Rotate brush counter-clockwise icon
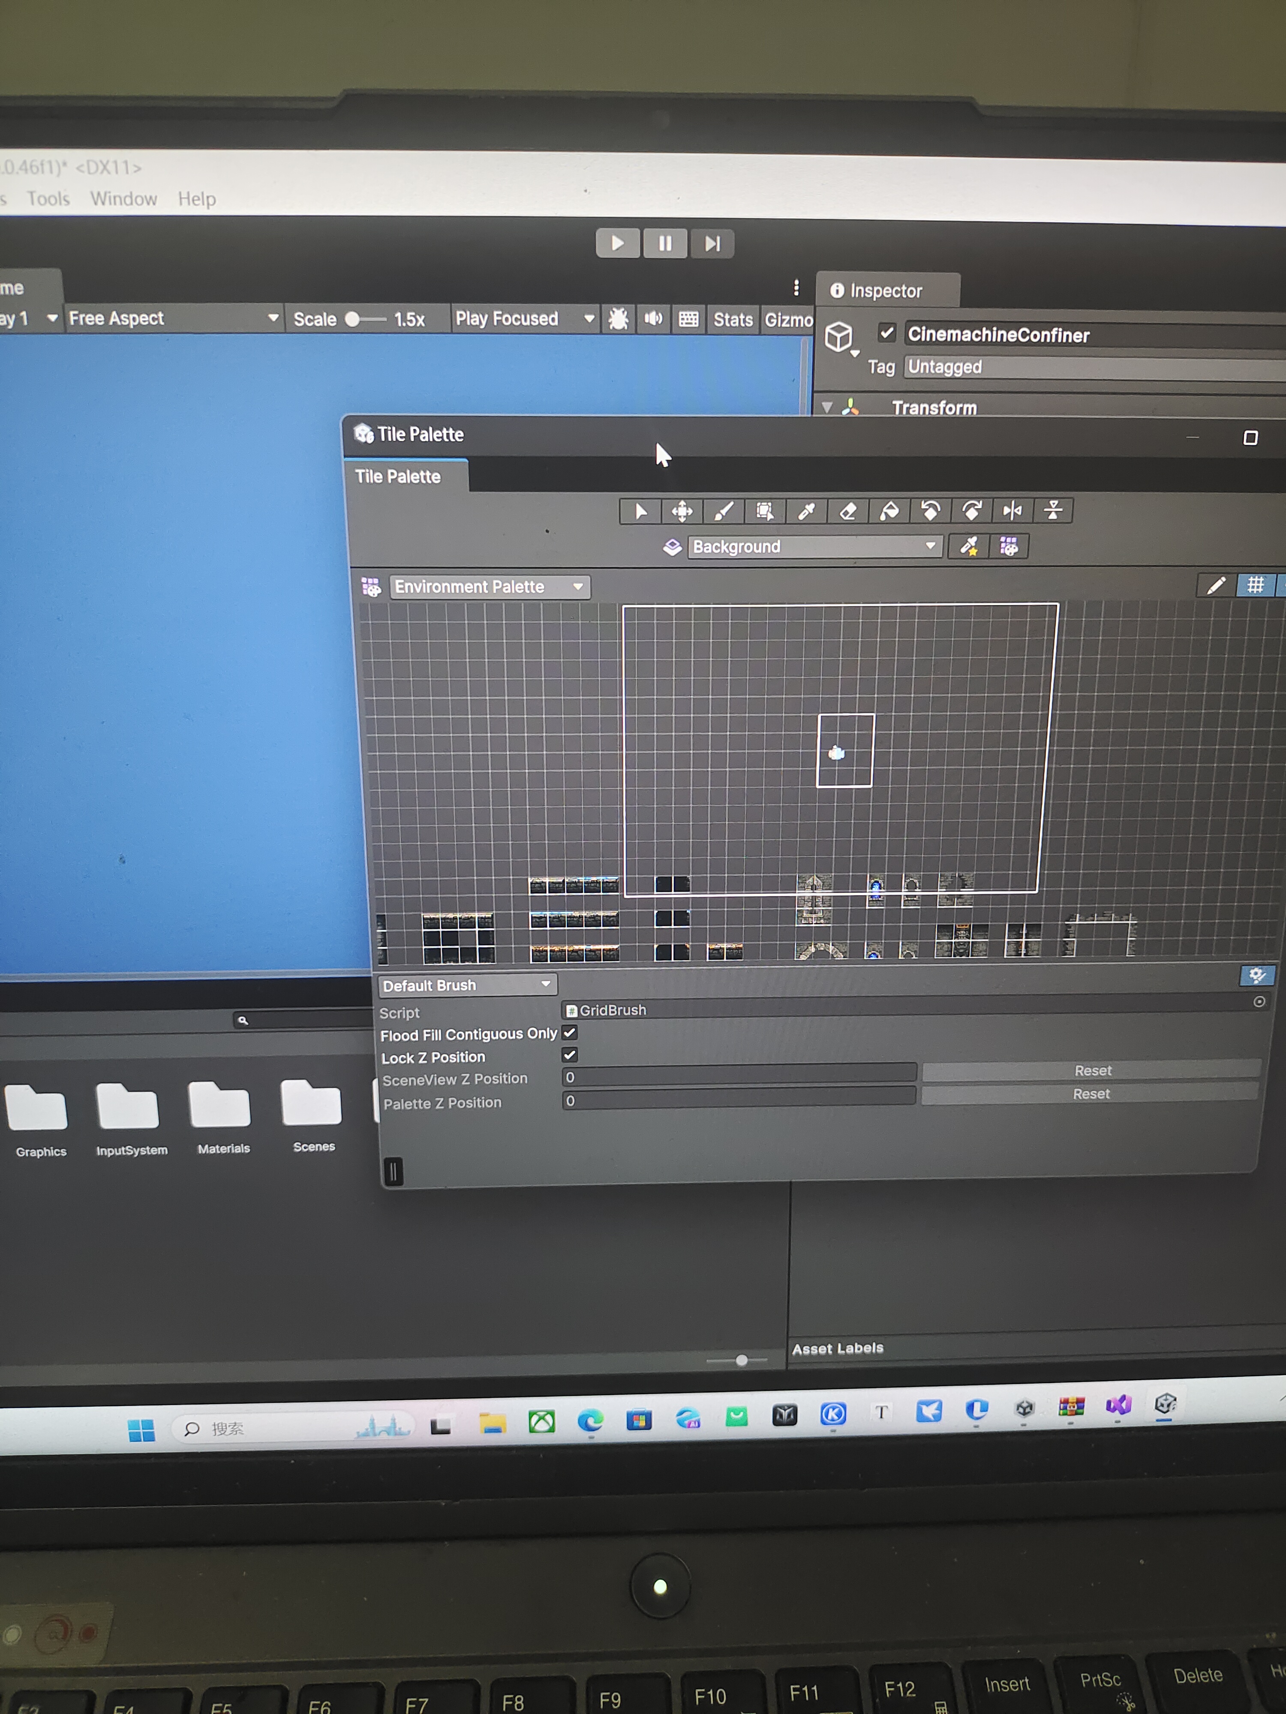Image resolution: width=1286 pixels, height=1714 pixels. pos(930,511)
